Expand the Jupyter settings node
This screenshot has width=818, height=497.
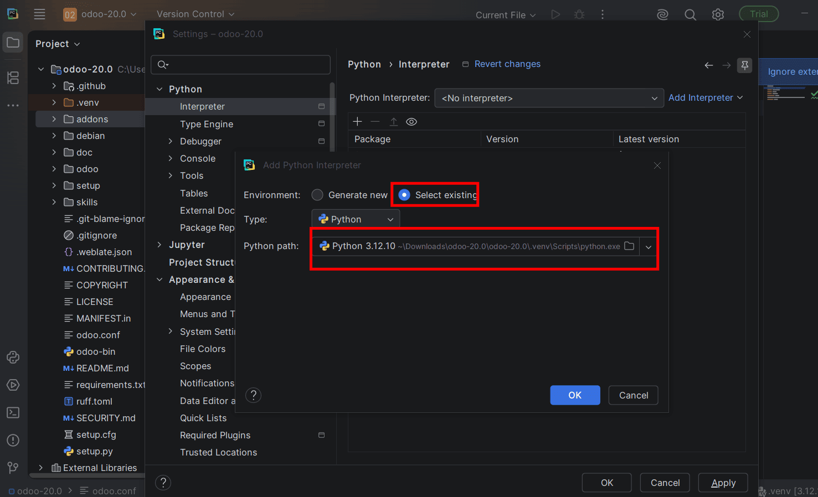(160, 245)
